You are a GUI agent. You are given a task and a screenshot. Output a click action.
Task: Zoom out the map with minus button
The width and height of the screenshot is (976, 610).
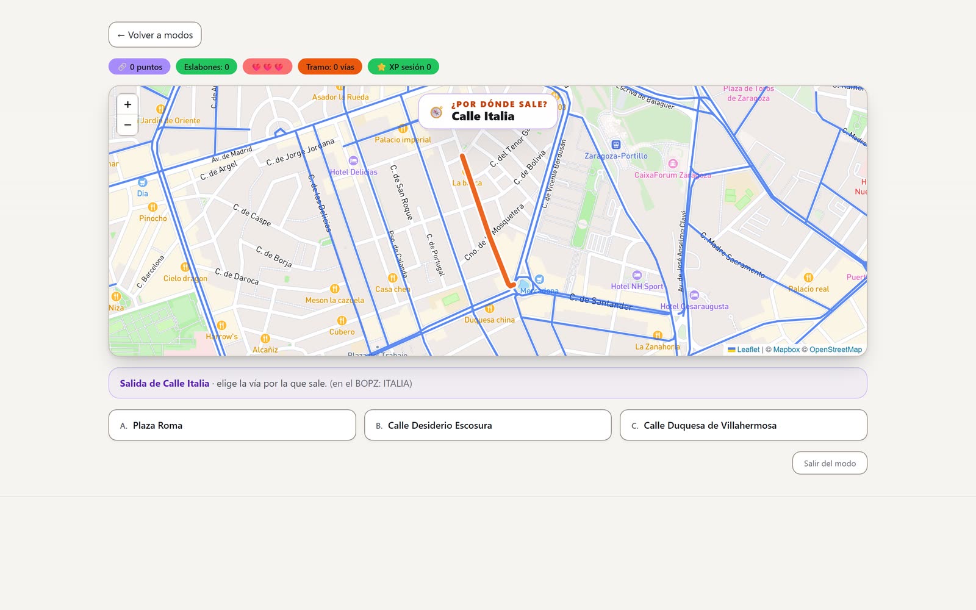pyautogui.click(x=127, y=124)
